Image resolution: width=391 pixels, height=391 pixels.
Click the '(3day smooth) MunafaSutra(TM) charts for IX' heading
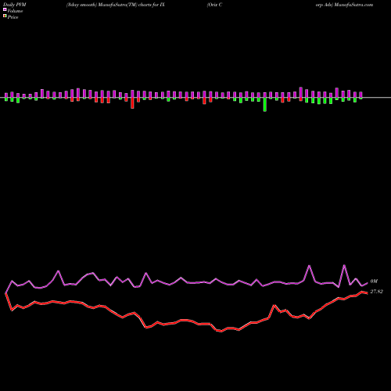coord(116,5)
